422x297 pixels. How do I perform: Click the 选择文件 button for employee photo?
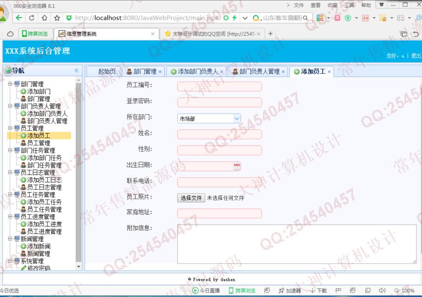tap(191, 198)
